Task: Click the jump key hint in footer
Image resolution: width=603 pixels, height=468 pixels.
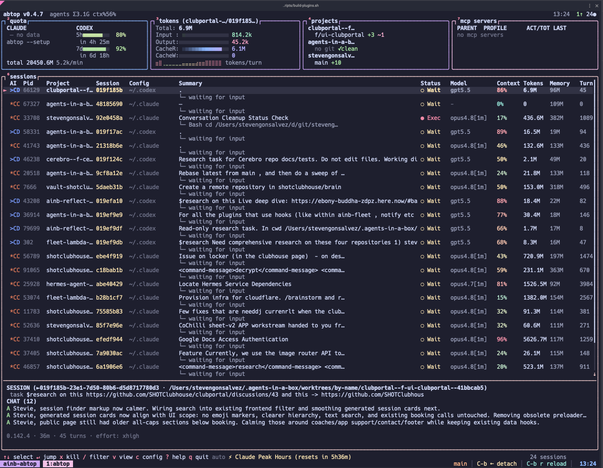Action: point(46,457)
